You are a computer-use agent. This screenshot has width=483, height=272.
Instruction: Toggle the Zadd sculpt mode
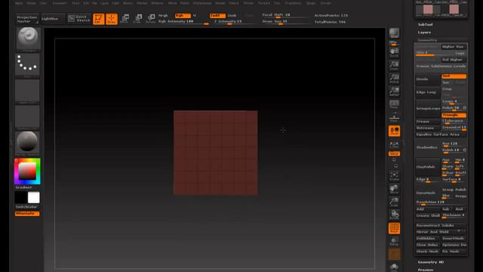pos(217,15)
